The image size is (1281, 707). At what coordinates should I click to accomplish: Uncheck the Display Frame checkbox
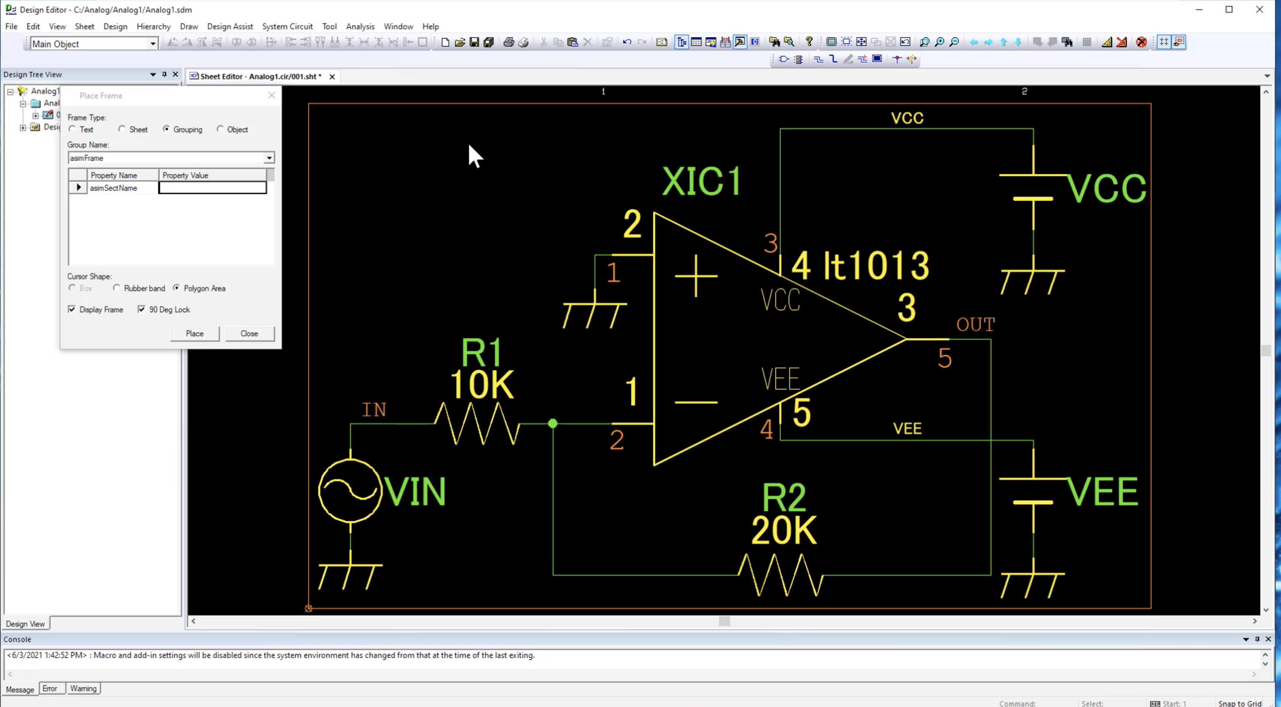pyautogui.click(x=72, y=309)
